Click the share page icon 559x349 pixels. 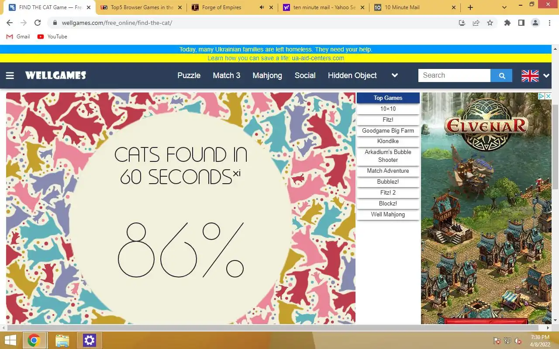pos(476,23)
